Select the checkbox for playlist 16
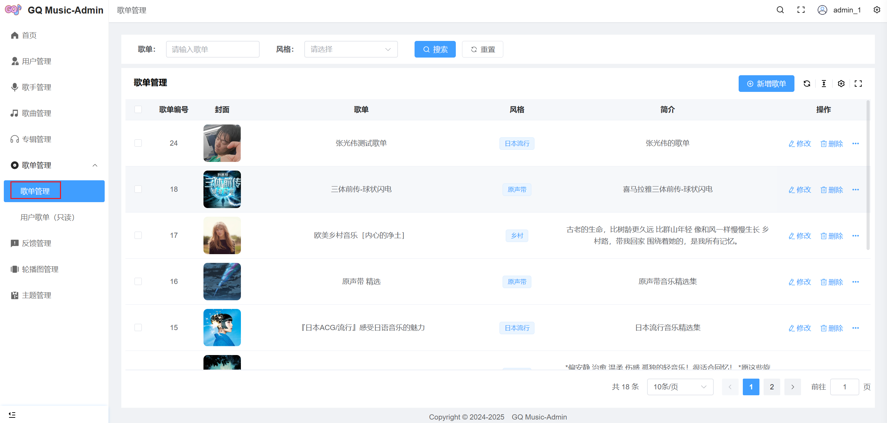Image resolution: width=887 pixels, height=423 pixels. click(138, 282)
